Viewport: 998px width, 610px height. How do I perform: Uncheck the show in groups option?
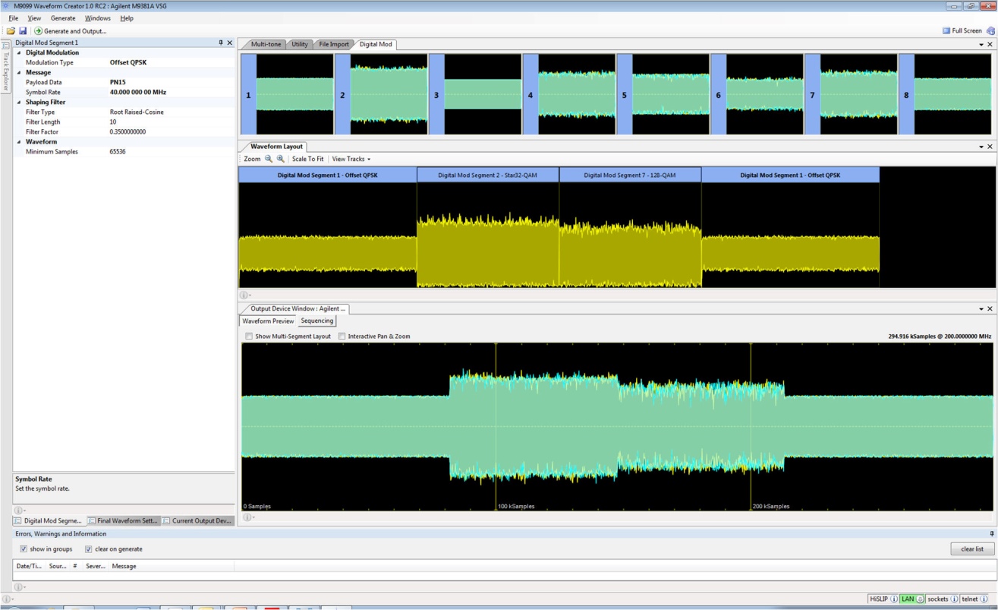click(x=24, y=549)
